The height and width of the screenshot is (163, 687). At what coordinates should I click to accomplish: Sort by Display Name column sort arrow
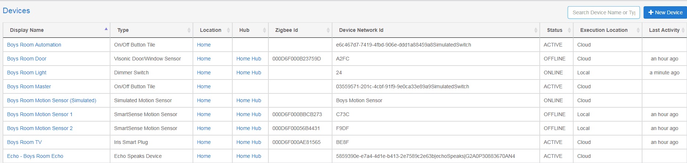click(106, 30)
